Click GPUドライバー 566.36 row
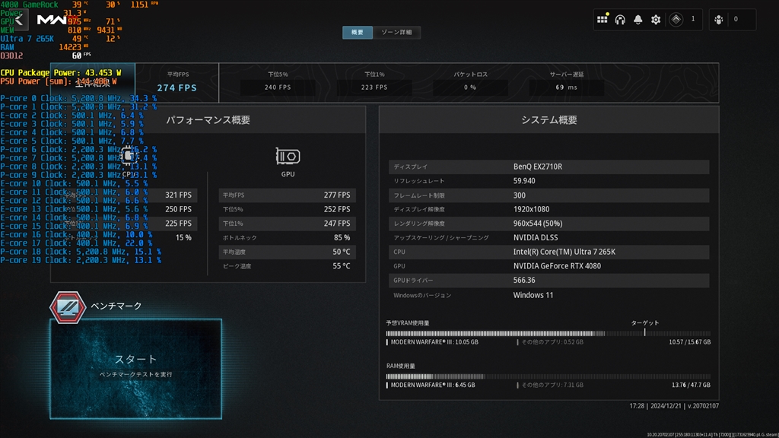 549,280
